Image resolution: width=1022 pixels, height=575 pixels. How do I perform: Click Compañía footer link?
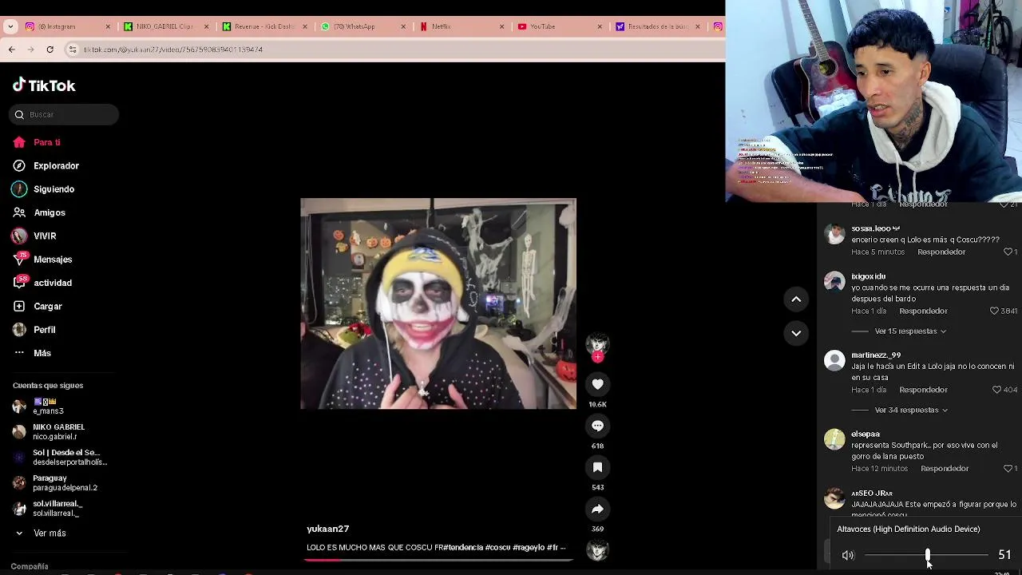pos(30,566)
